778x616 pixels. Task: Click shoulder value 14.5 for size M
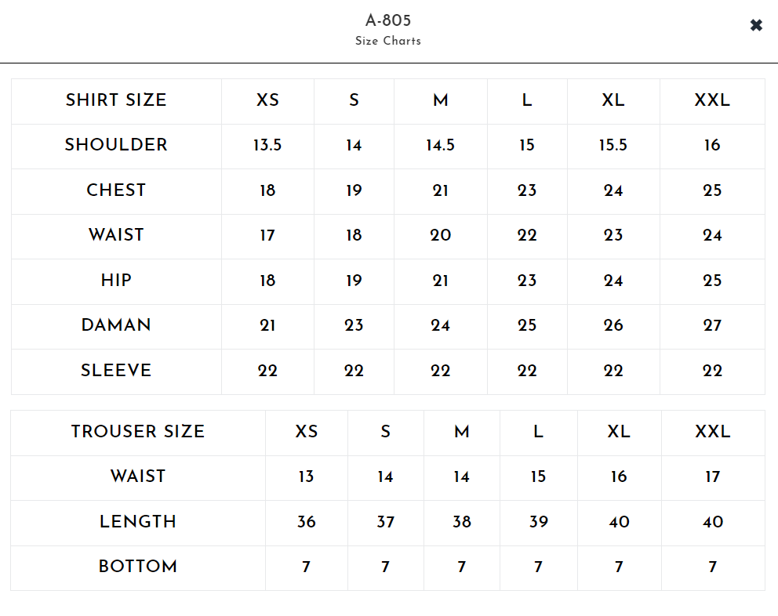[x=441, y=146]
